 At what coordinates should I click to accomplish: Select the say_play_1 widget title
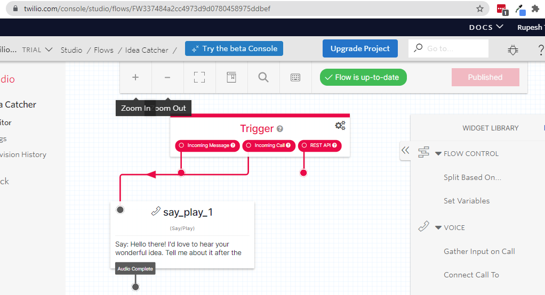[x=188, y=212]
